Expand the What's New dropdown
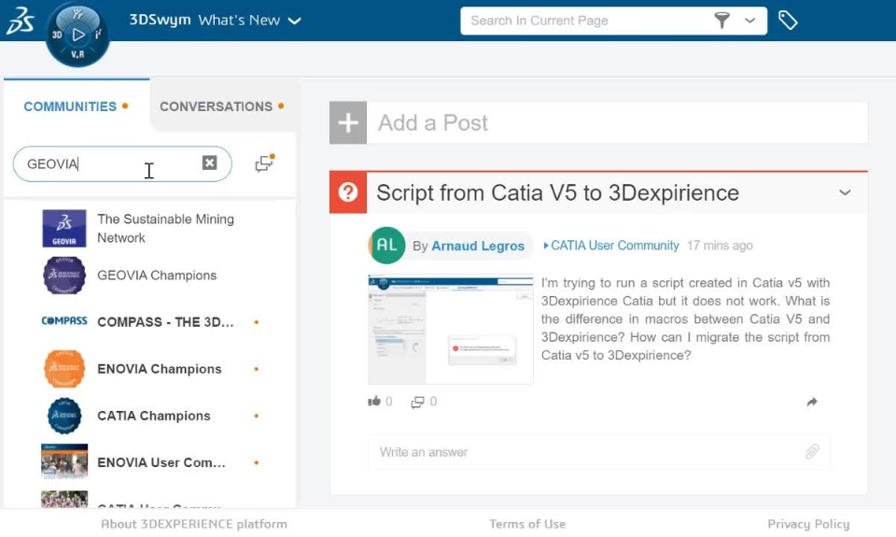The image size is (896, 537). pyautogui.click(x=295, y=21)
